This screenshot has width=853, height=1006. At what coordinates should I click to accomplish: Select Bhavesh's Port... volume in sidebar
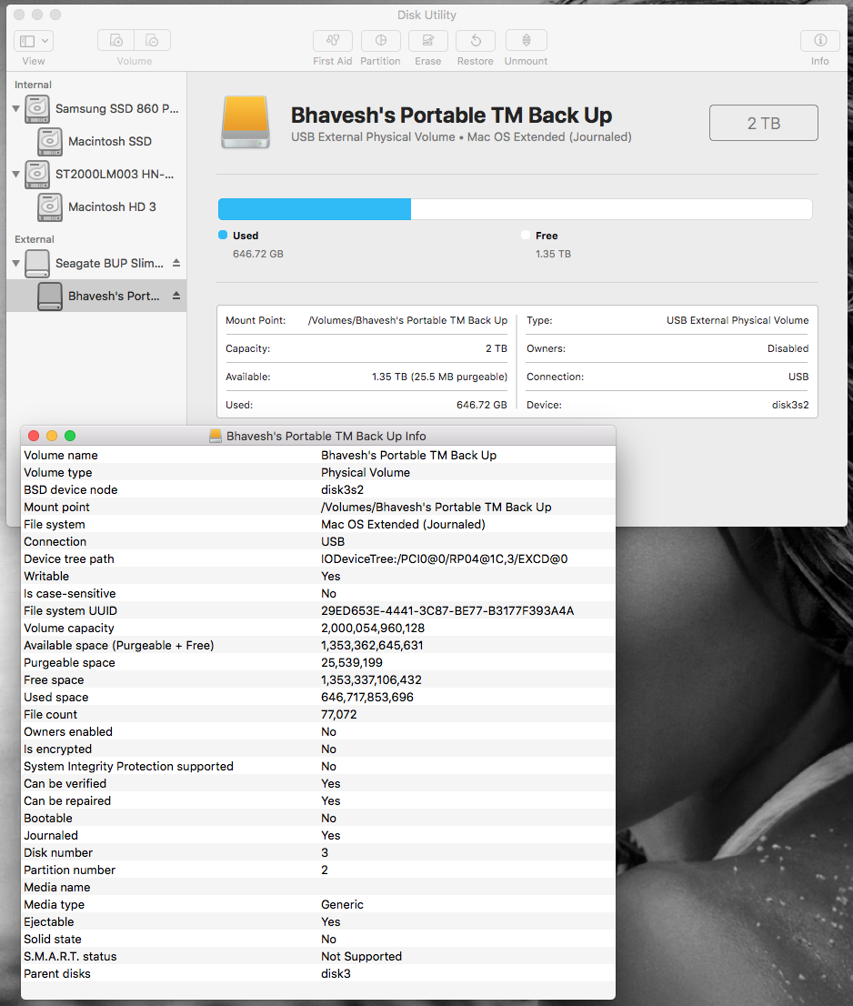(96, 296)
